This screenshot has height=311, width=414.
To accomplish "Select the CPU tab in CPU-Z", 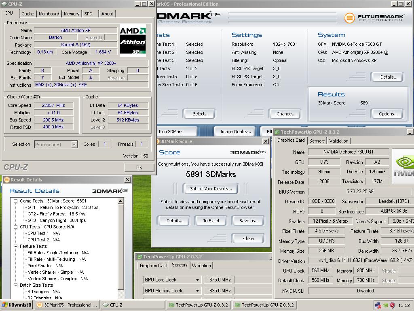I will (9, 13).
